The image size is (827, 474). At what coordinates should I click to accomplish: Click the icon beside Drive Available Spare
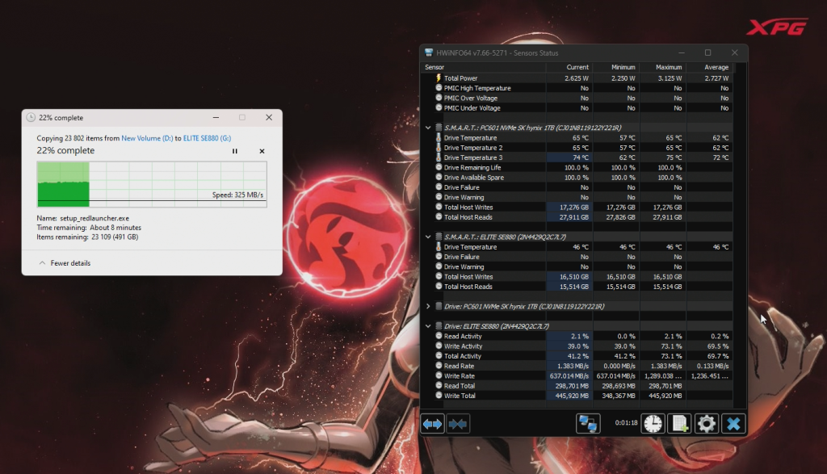[439, 177]
